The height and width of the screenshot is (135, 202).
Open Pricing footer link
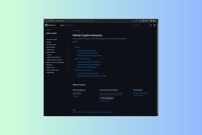click(x=98, y=112)
